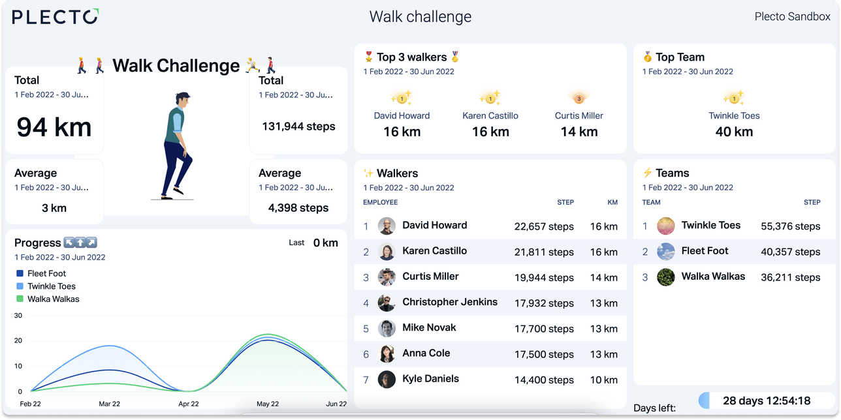Click the EMPLOYEE column header
Screen dimensions: 841x420
[x=381, y=202]
